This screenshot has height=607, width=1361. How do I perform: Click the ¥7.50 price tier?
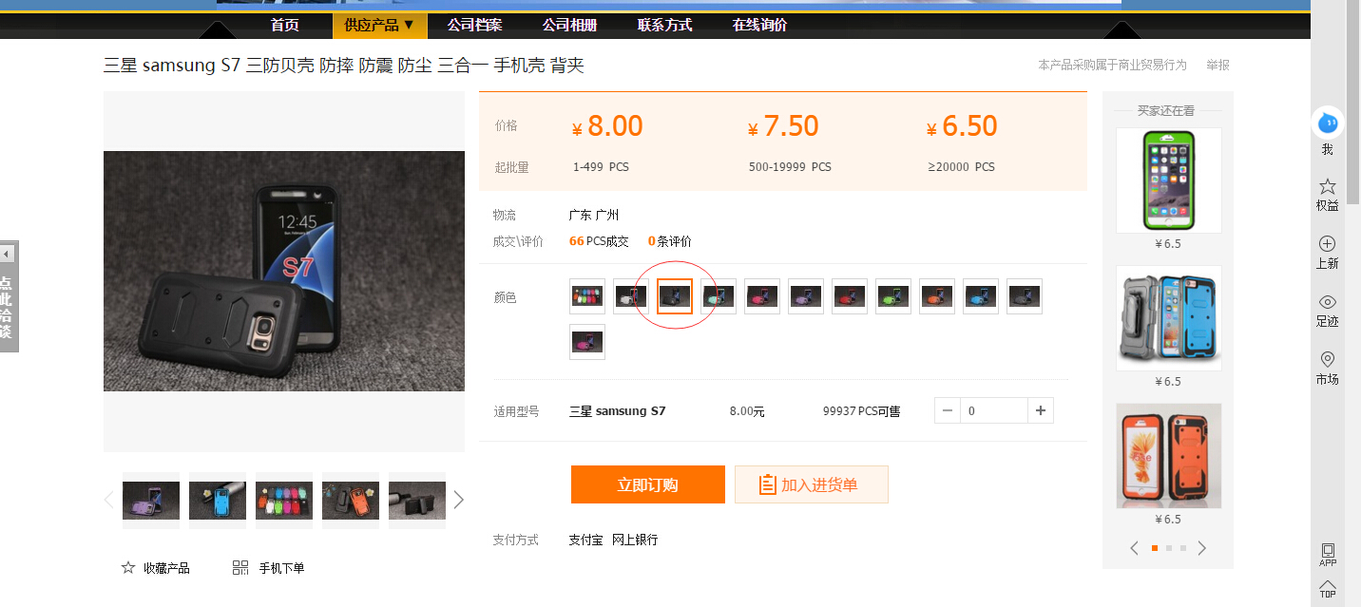pos(783,126)
